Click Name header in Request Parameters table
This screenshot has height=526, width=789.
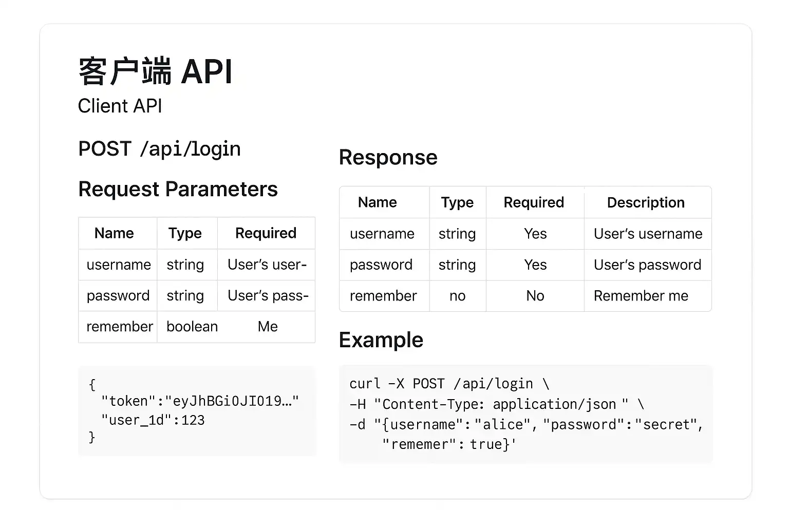click(114, 233)
